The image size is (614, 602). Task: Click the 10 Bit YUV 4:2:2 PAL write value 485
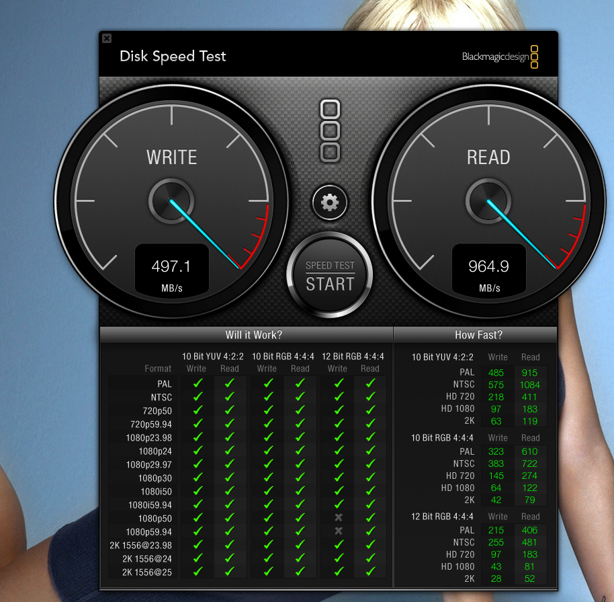pyautogui.click(x=496, y=373)
